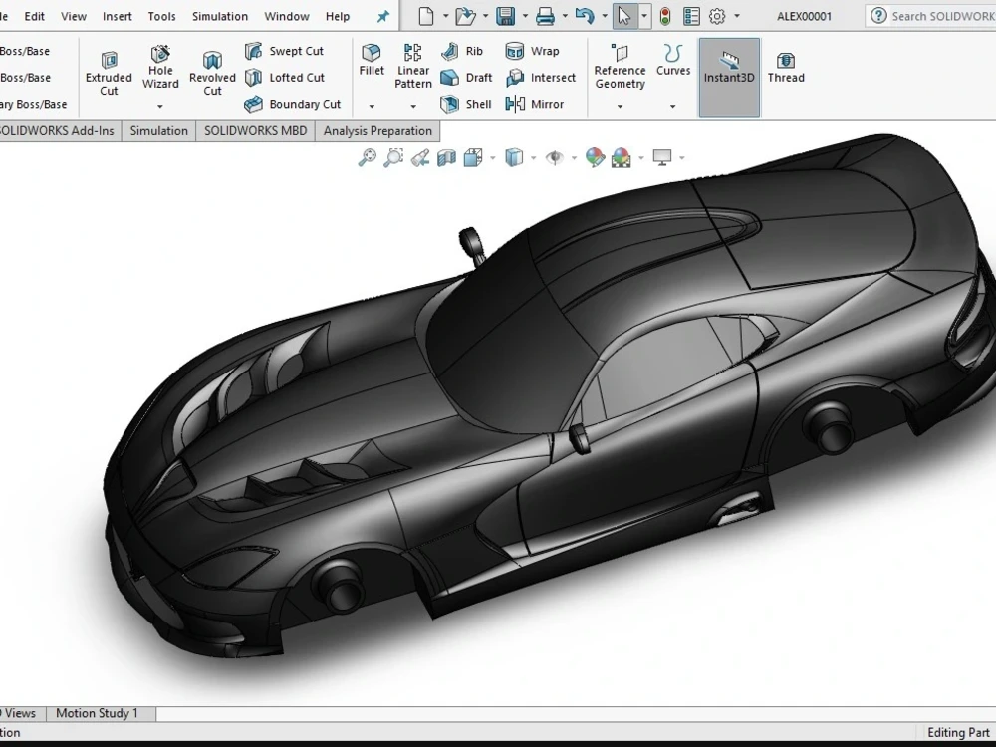The width and height of the screenshot is (996, 747).
Task: Open the Wrap feature
Action: (533, 51)
